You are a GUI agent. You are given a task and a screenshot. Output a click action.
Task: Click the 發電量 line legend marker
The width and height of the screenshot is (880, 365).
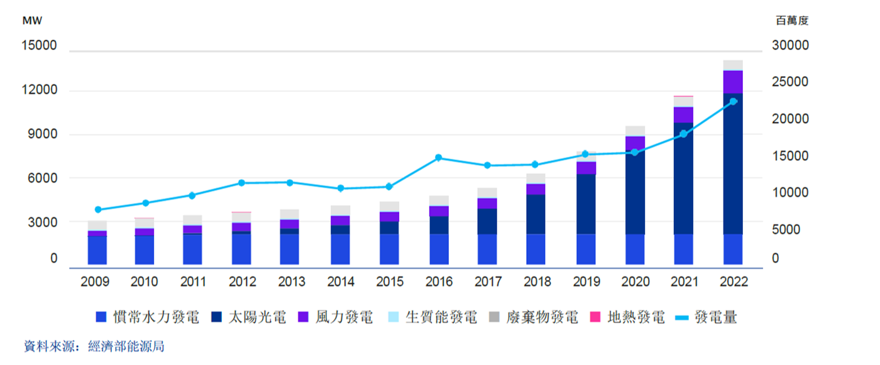pyautogui.click(x=683, y=317)
